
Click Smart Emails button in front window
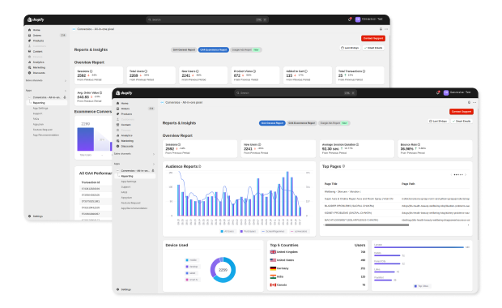(x=462, y=121)
